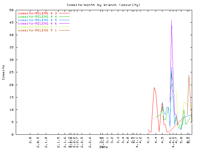Click the magenta line sample in the legend

point(64,24)
